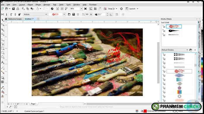The image size is (204, 114).
Task: Save artistic media stroke in property bar
Action: (x=74, y=14)
